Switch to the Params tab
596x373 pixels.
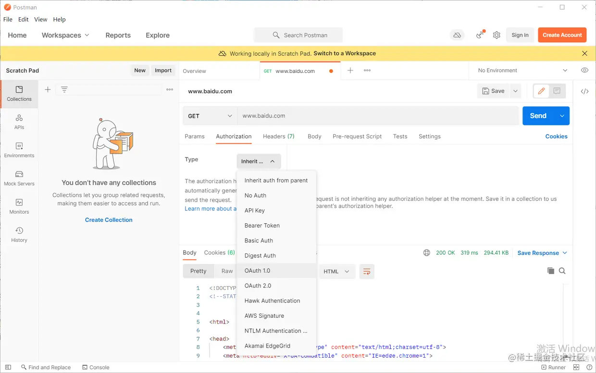(x=195, y=136)
